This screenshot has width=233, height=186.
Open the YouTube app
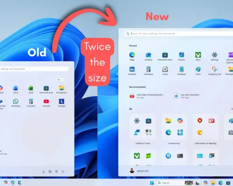pyautogui.click(x=46, y=103)
